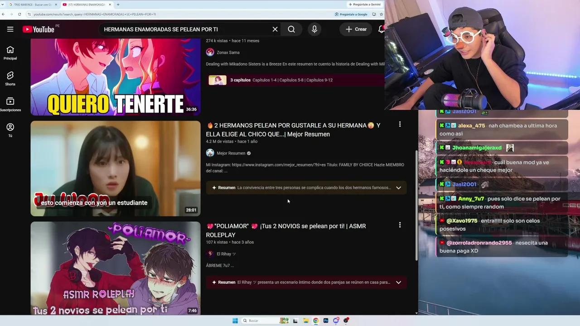580x326 pixels.
Task: Open the POLIAMOR ASMR ROLEPLAY video title
Action: (286, 230)
